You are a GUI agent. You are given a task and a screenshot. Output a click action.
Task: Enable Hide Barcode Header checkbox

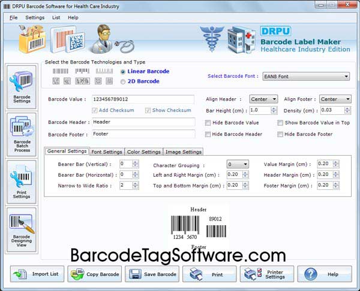(x=208, y=134)
